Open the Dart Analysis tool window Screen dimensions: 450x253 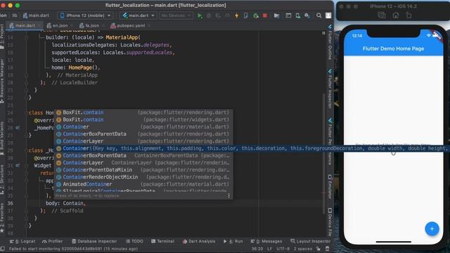[x=198, y=241]
